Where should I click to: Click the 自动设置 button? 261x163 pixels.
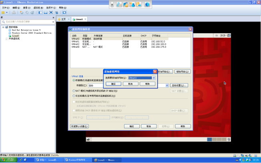pos(179,85)
